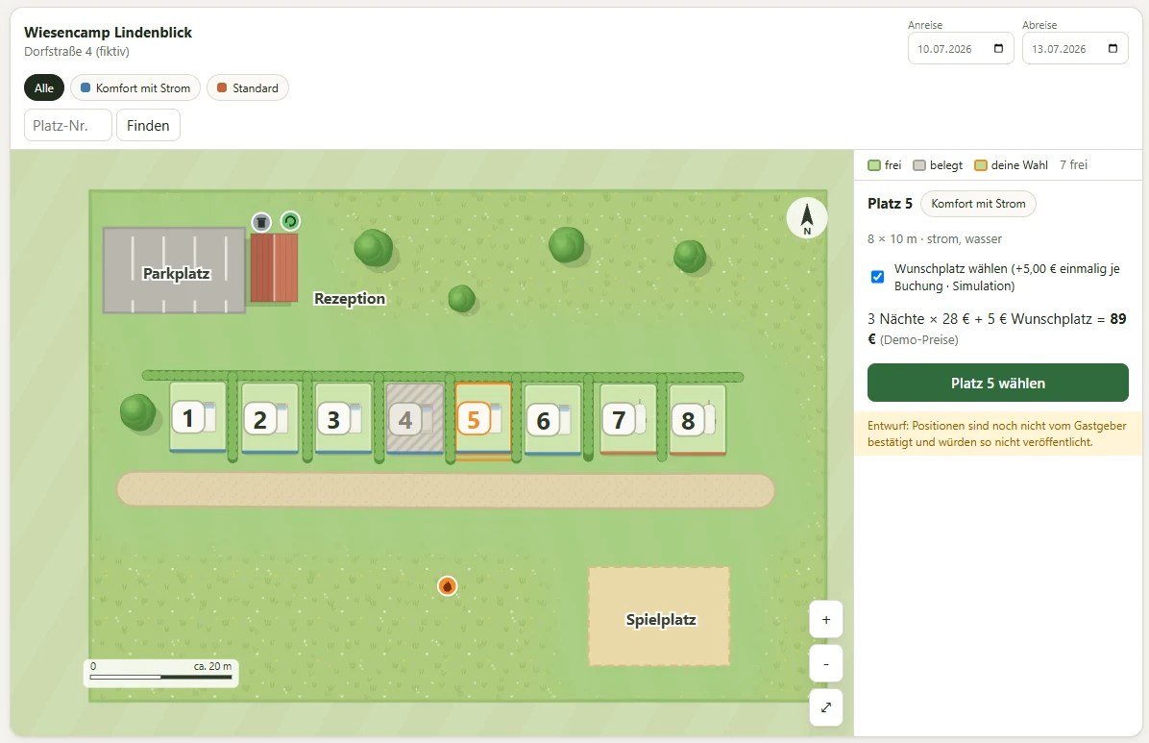1149x743 pixels.
Task: Open the Abreise date picker calendar icon
Action: pyautogui.click(x=1112, y=49)
